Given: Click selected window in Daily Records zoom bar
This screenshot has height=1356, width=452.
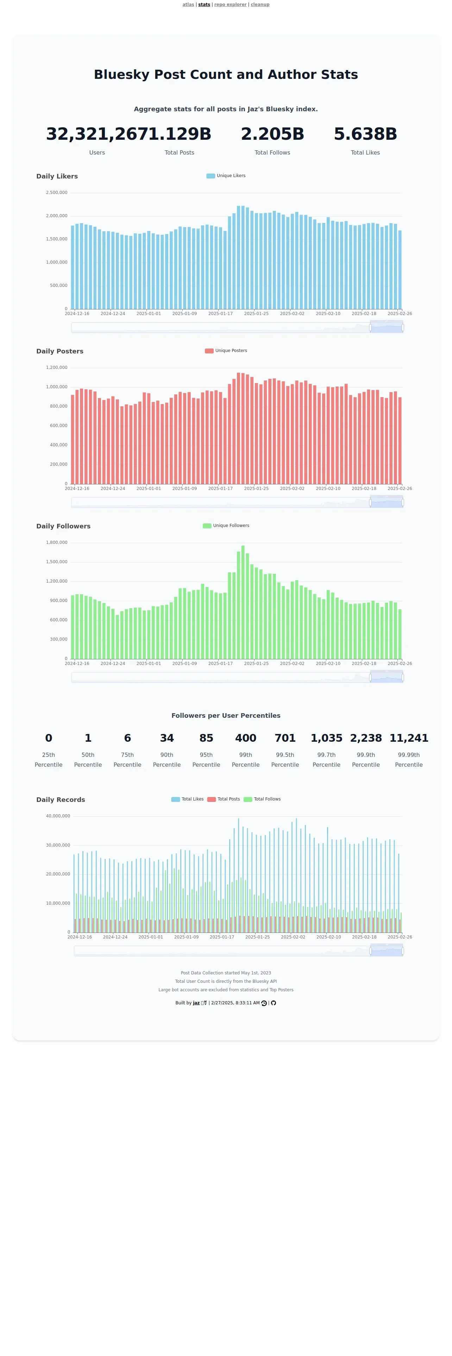Looking at the screenshot, I should click(x=387, y=951).
